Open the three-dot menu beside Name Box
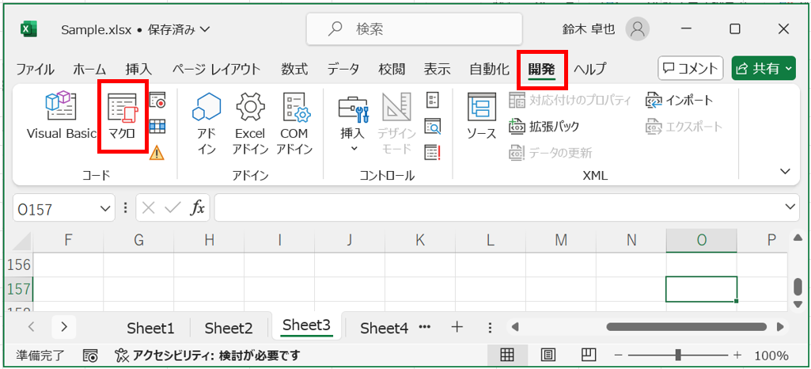Viewport: 811px width, 369px height. pos(124,208)
